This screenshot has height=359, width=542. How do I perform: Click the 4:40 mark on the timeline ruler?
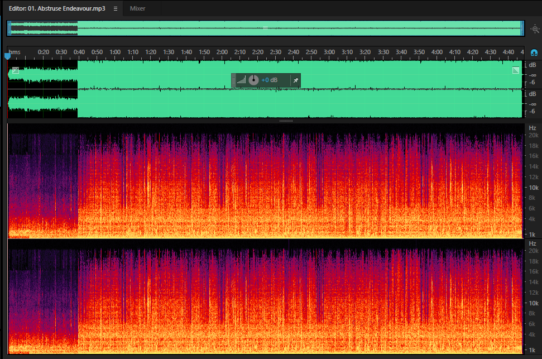pyautogui.click(x=508, y=52)
